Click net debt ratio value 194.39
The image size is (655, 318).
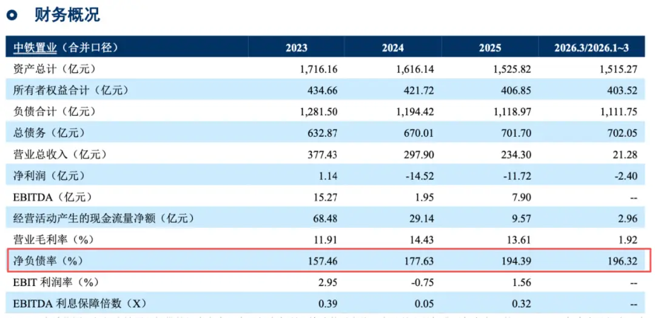pyautogui.click(x=517, y=262)
